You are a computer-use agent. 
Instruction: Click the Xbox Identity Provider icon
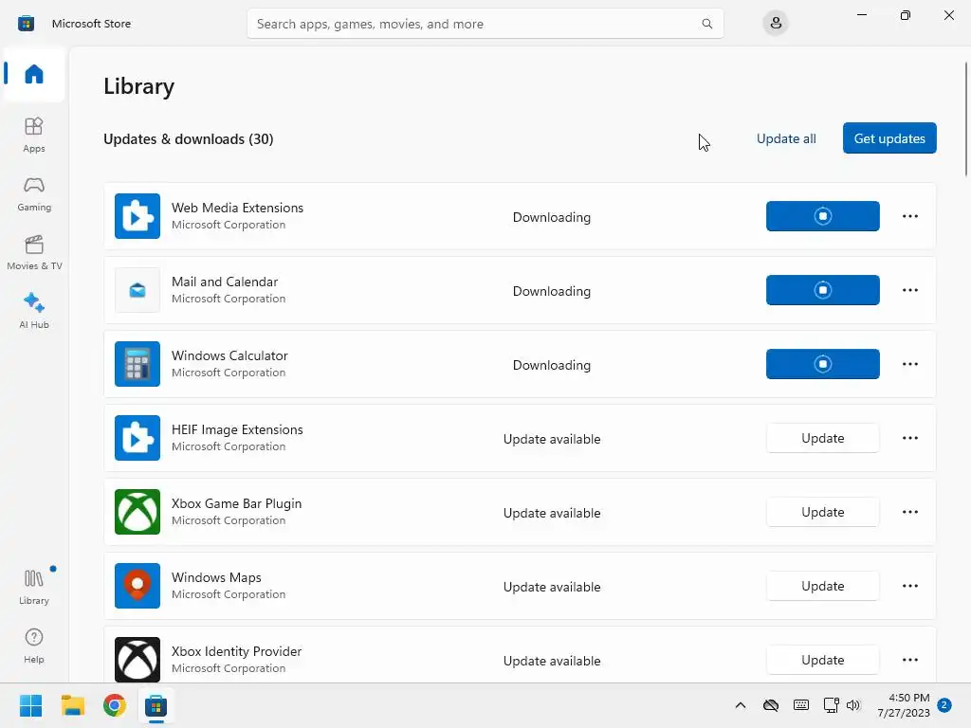pyautogui.click(x=137, y=660)
